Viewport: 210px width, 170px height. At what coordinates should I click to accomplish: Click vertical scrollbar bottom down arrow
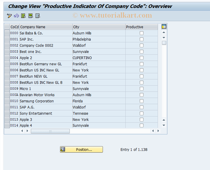164,125
